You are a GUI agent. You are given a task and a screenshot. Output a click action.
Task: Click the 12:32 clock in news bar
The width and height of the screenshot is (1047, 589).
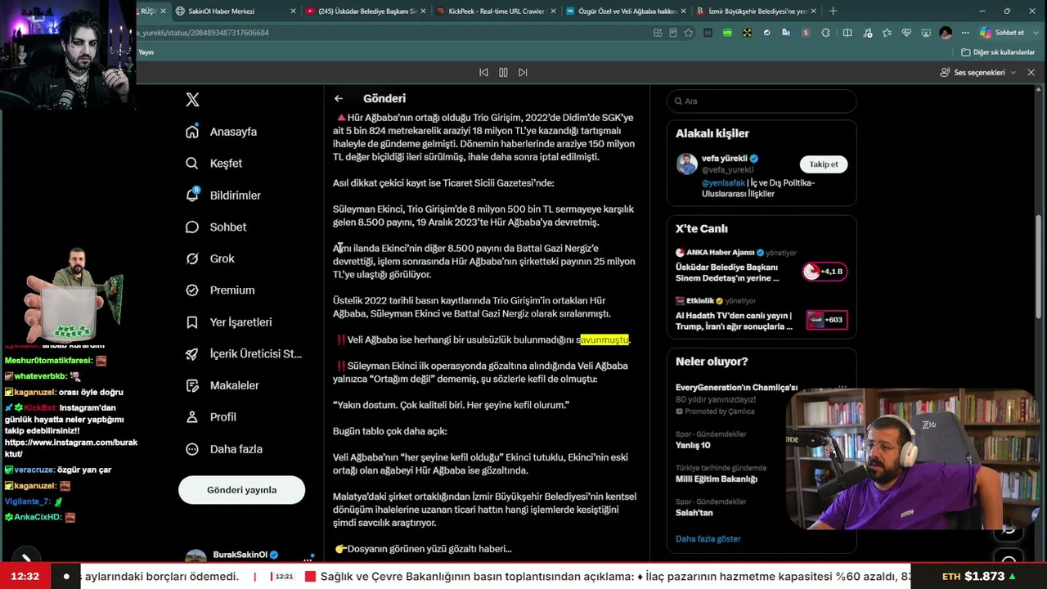point(25,577)
